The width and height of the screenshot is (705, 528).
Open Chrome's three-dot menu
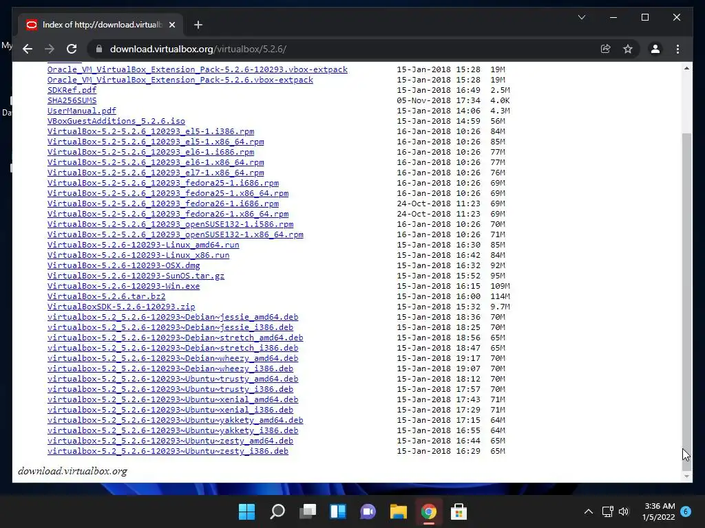pyautogui.click(x=677, y=49)
